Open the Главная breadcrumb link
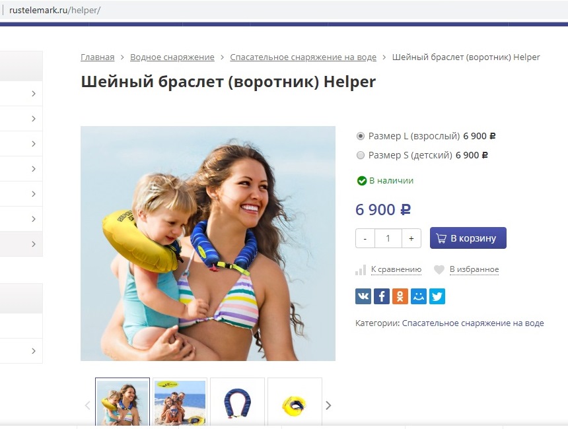The height and width of the screenshot is (429, 568). pyautogui.click(x=98, y=57)
